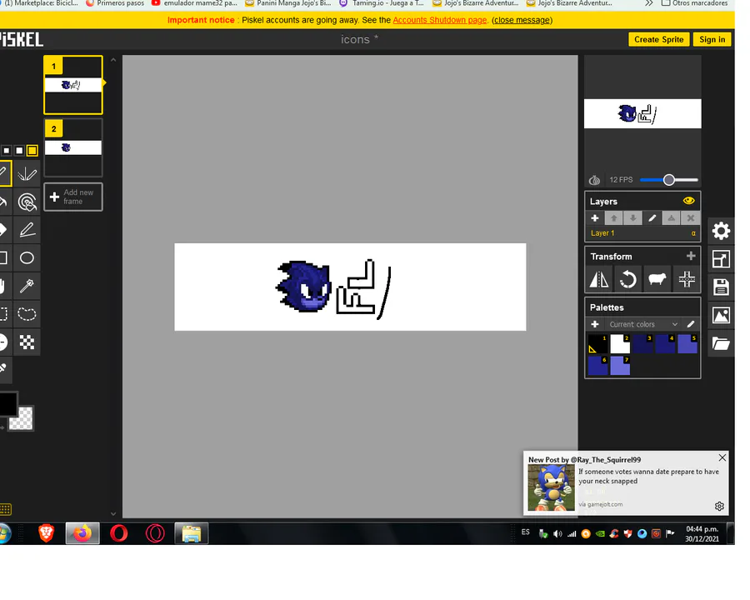This screenshot has width=750, height=600.
Task: Activate the magic wand Shape selection tool
Action: pyautogui.click(x=27, y=286)
